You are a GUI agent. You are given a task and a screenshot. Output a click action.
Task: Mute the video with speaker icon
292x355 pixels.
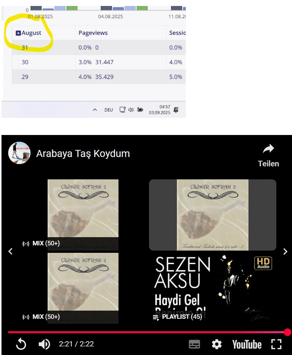tap(44, 344)
